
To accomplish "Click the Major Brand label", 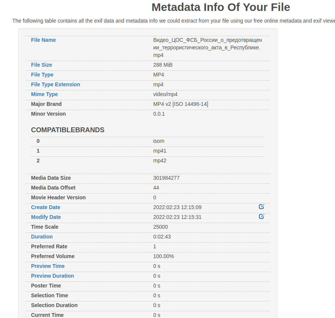I will [x=46, y=104].
